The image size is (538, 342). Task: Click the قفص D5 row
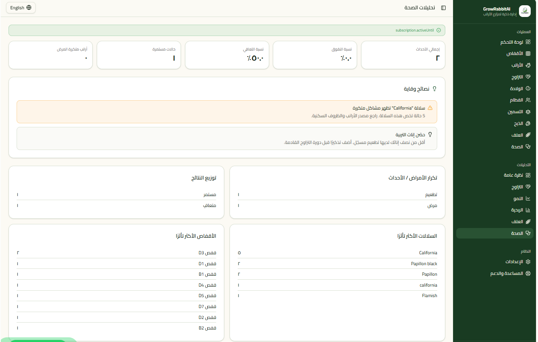pos(117,296)
